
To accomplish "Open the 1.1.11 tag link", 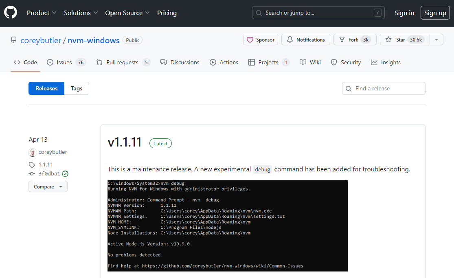I will coord(46,164).
